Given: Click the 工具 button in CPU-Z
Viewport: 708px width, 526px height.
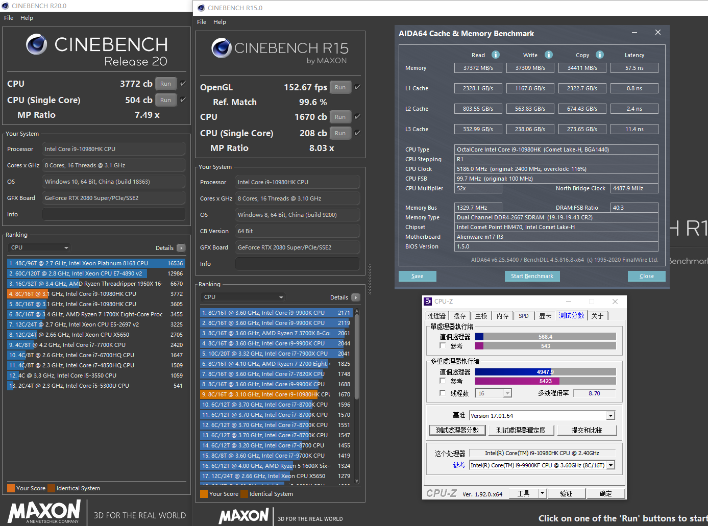Looking at the screenshot, I should coord(524,493).
